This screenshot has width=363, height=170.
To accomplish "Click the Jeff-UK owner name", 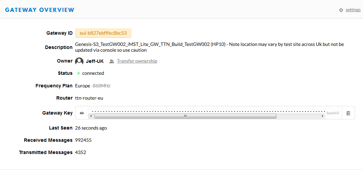I will [95, 61].
